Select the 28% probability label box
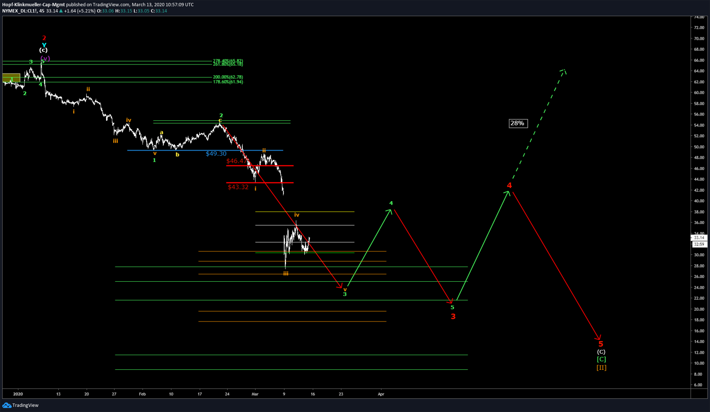 (x=517, y=124)
